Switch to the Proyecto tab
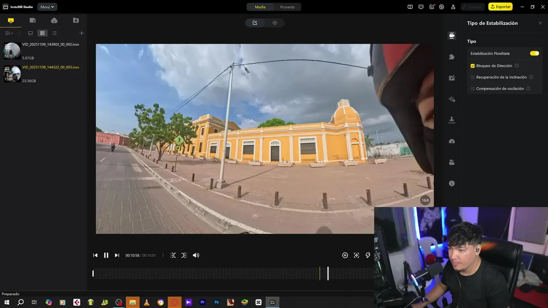Screen dimensions: 548x308 287,7
